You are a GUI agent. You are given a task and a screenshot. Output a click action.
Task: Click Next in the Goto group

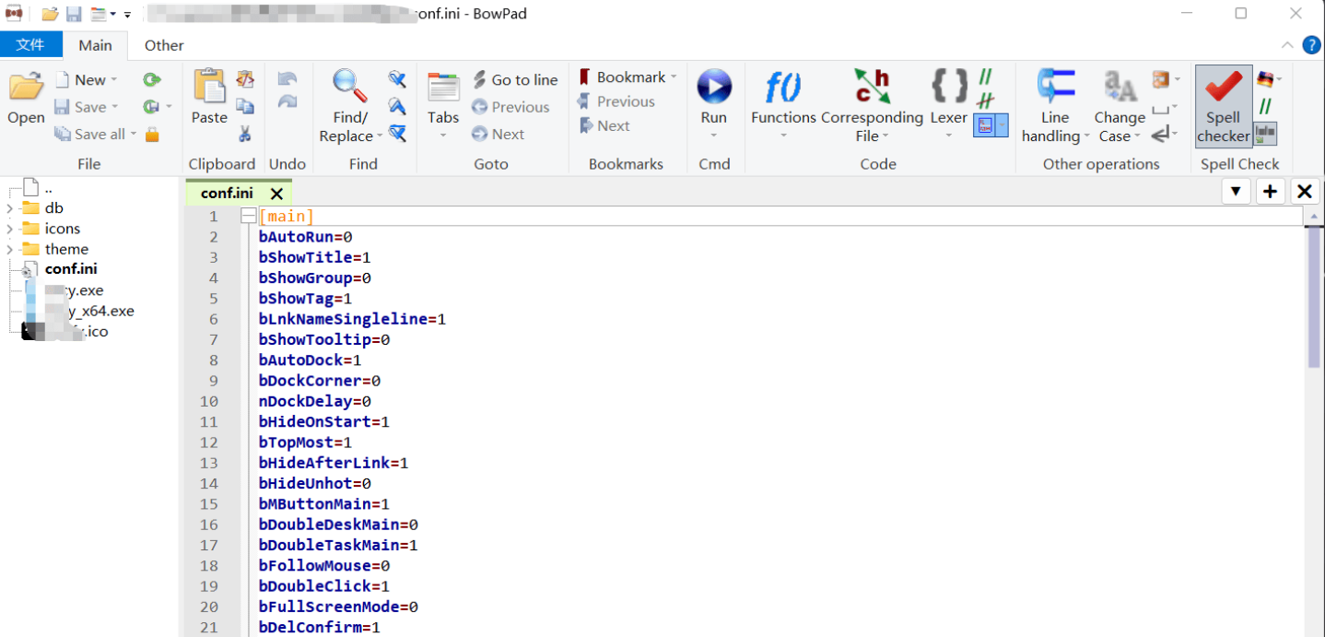(x=498, y=134)
